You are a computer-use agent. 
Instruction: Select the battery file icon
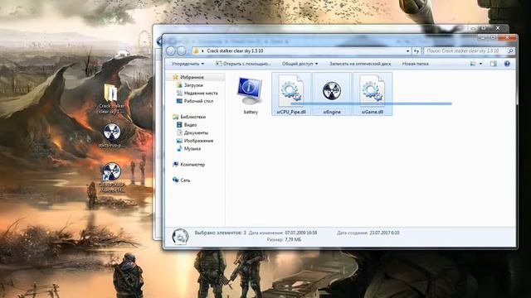click(251, 91)
